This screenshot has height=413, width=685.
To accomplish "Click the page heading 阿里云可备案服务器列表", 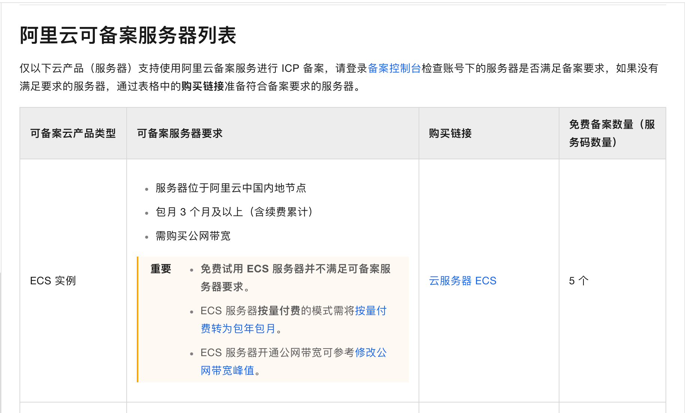I will coord(128,36).
